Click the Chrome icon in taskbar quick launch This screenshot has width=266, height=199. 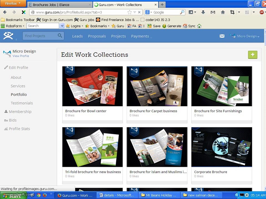click(x=39, y=195)
